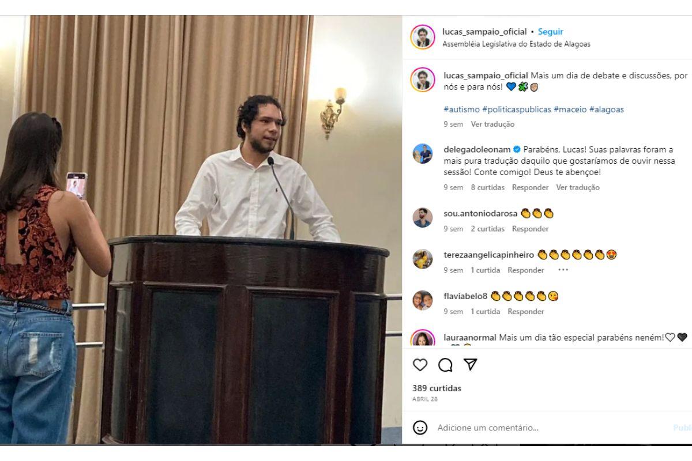Open the emoji picker in the comment box
This screenshot has height=461, width=692.
pos(420,428)
